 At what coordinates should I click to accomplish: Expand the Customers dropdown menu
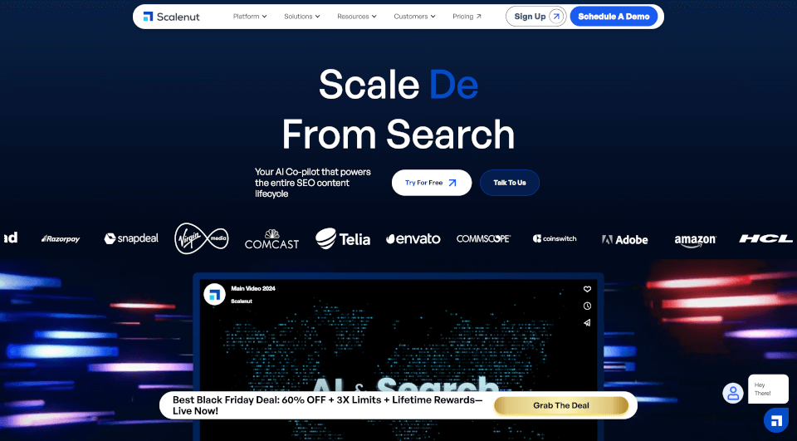(414, 17)
